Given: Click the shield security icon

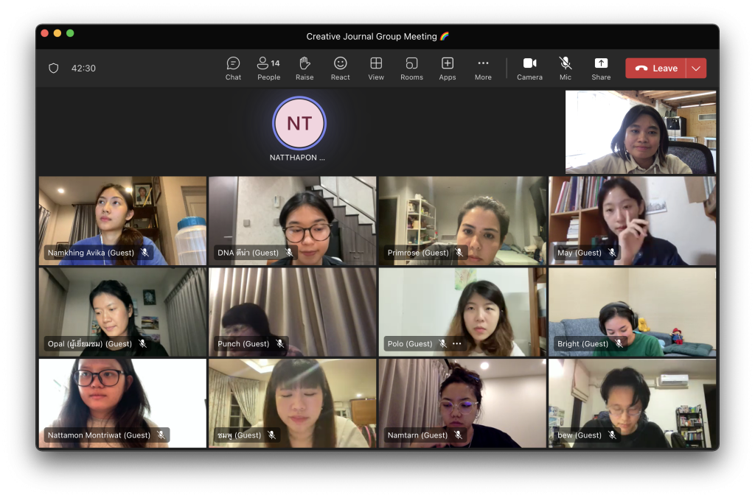Looking at the screenshot, I should point(53,69).
